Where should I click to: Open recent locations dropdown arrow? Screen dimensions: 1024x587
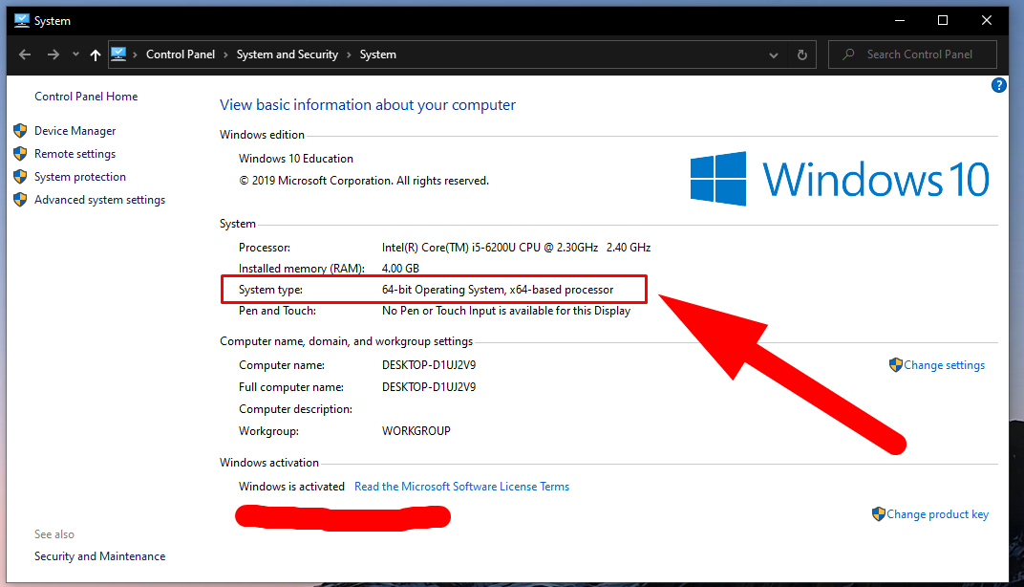tap(75, 54)
